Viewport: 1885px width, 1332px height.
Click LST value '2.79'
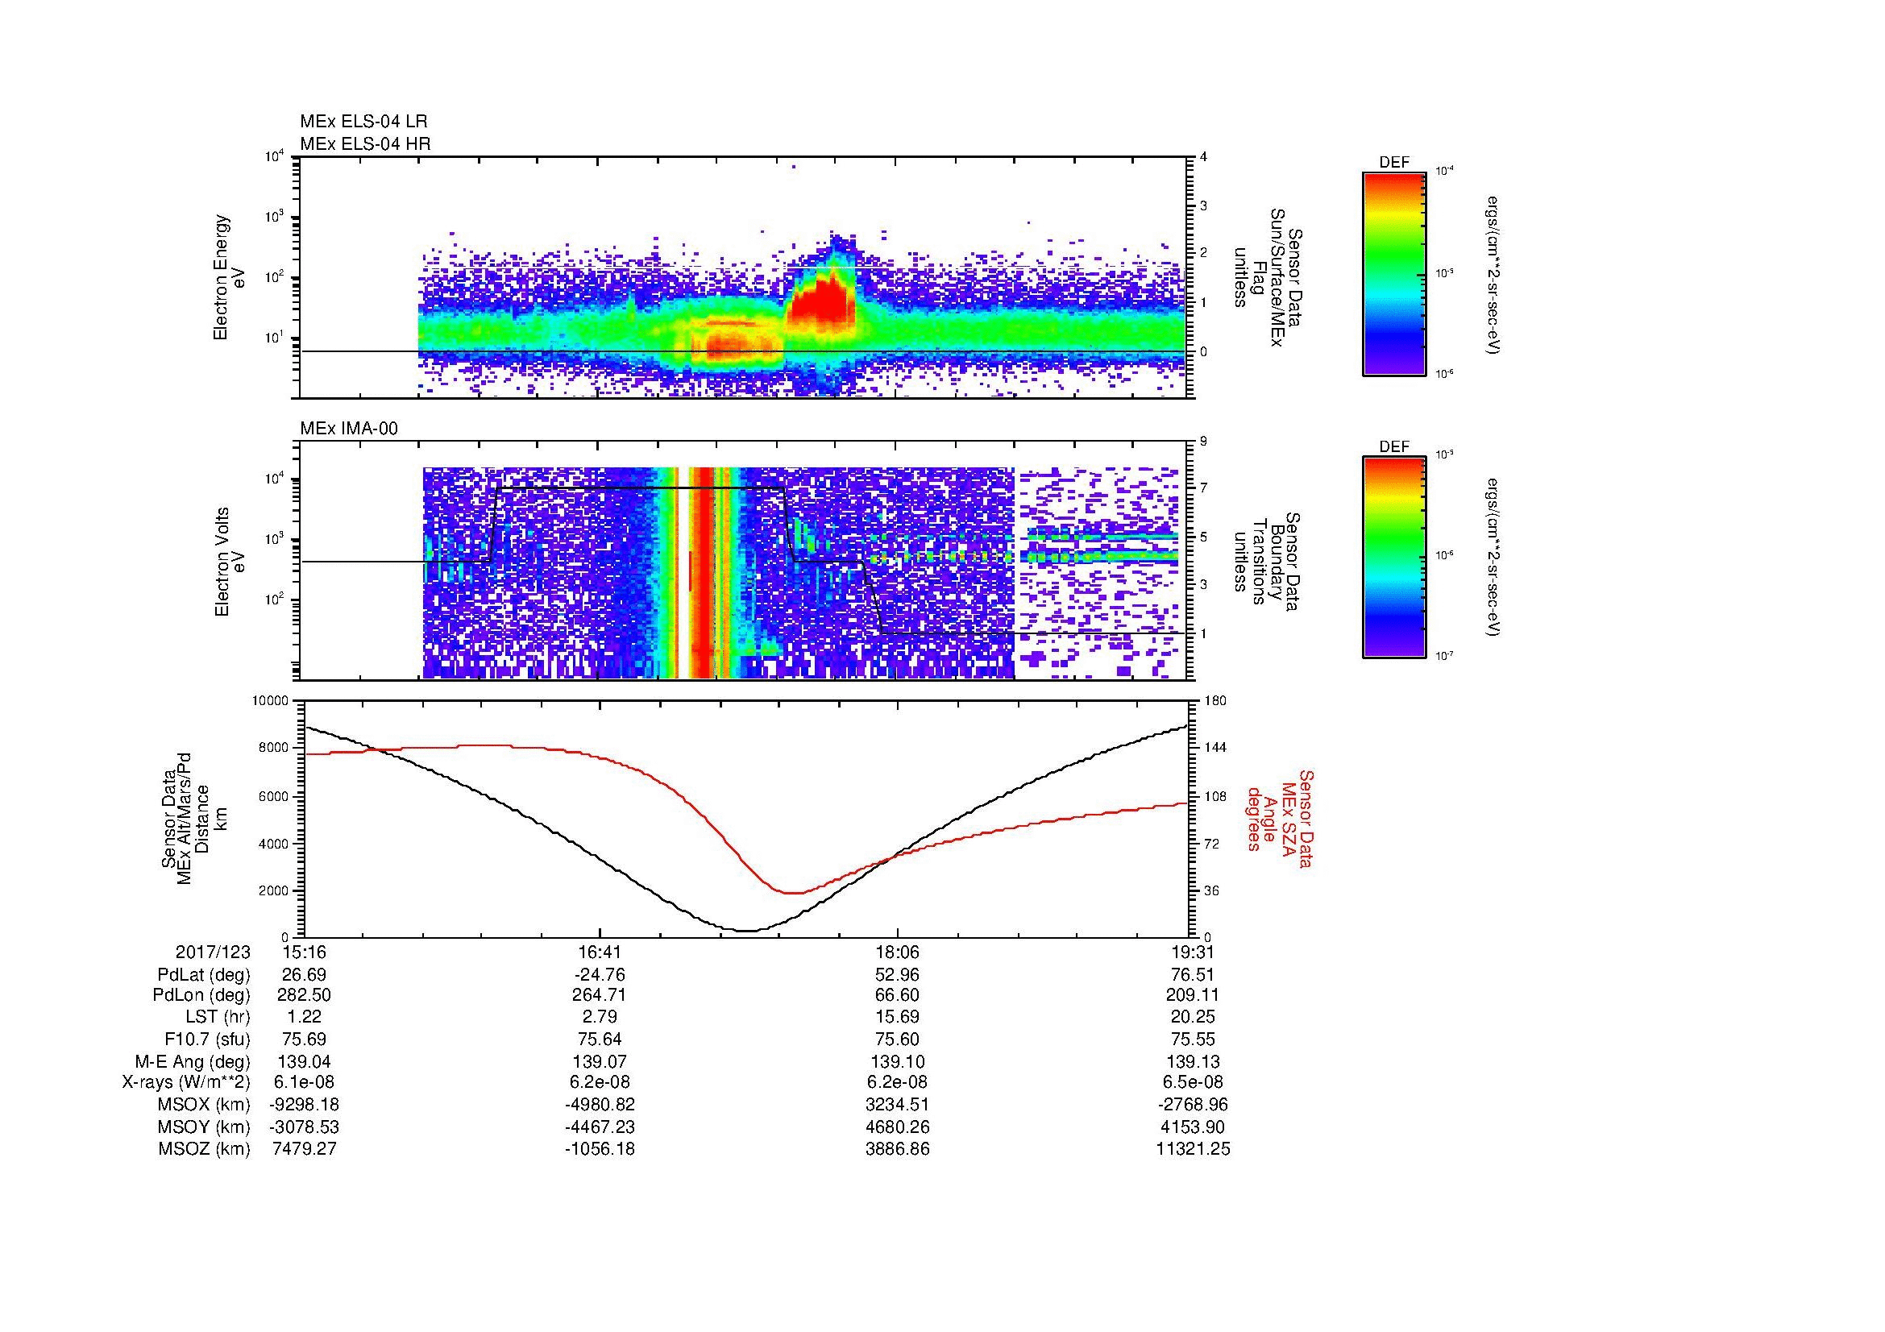pos(600,1017)
